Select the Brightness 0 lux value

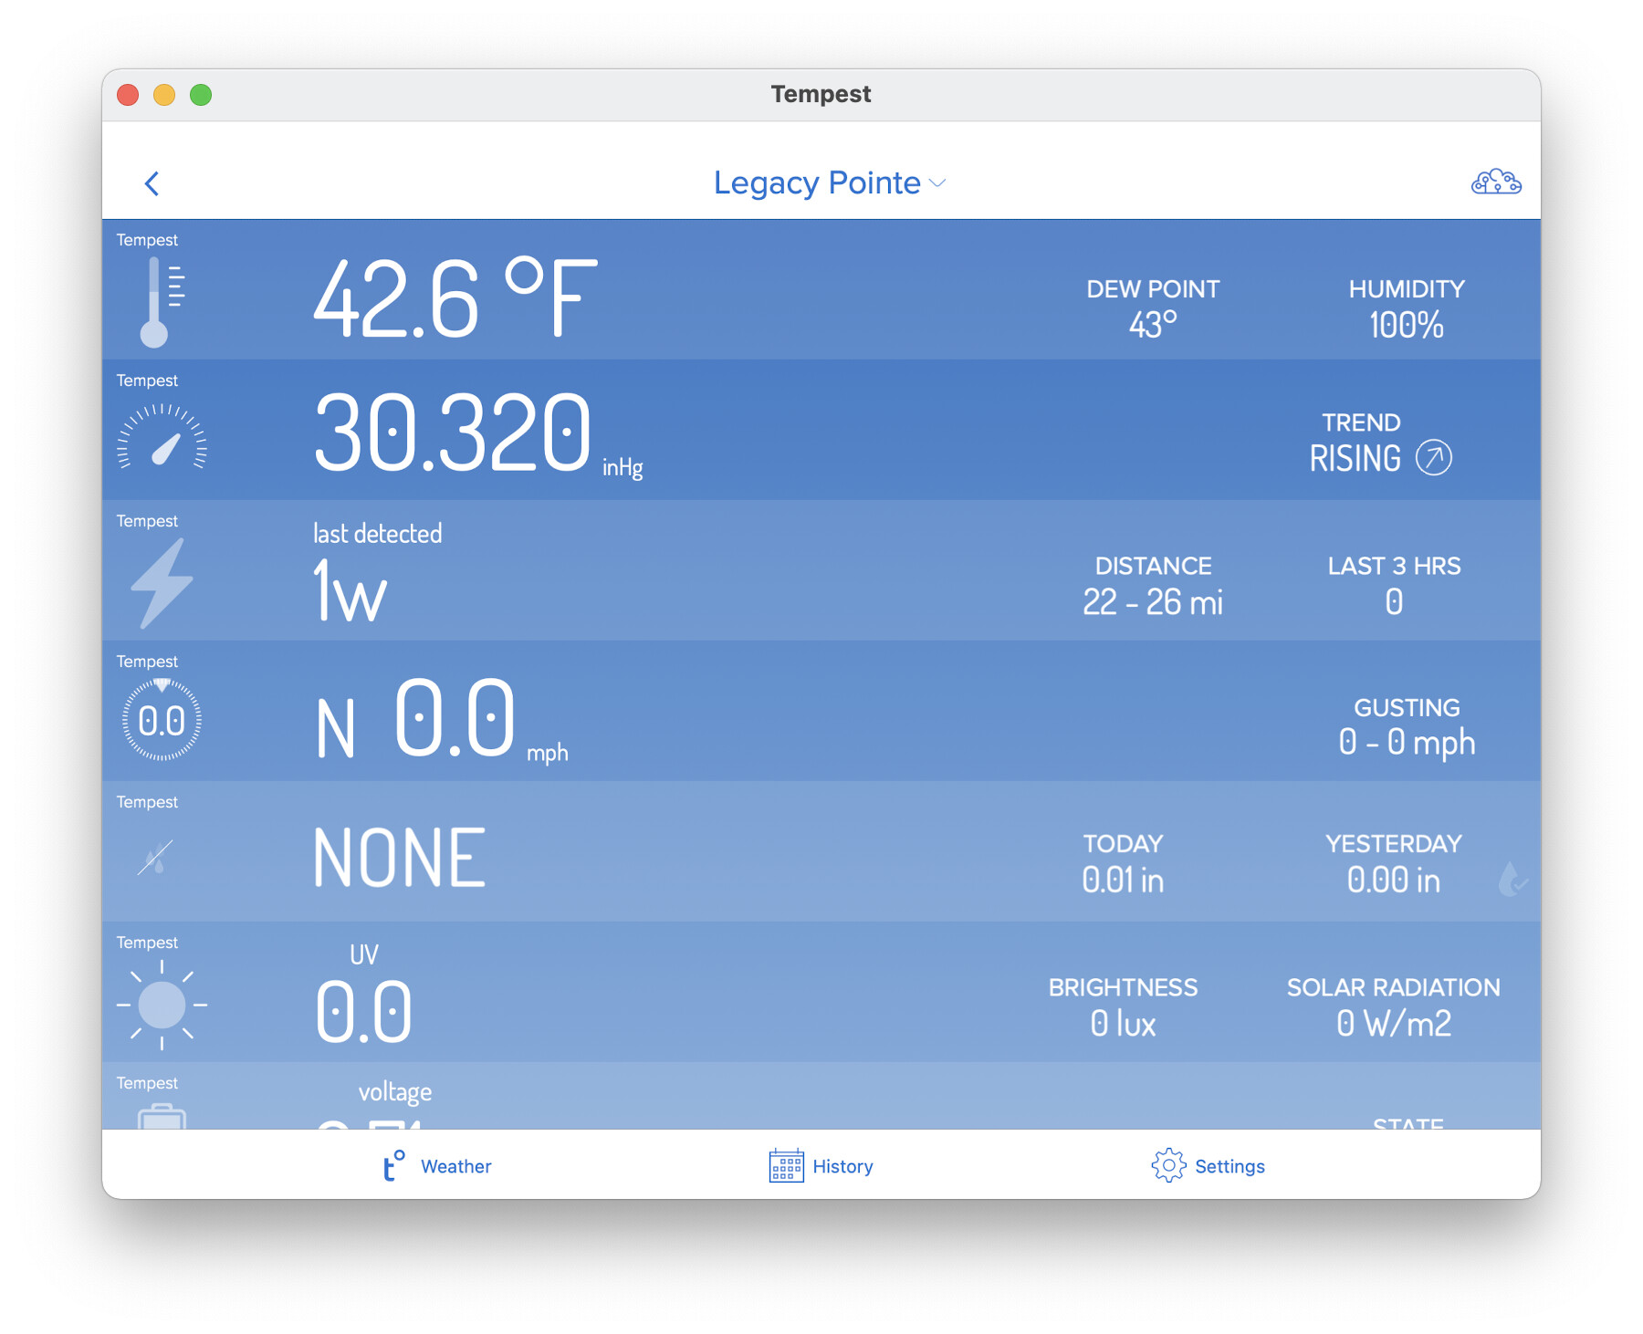click(1123, 1007)
